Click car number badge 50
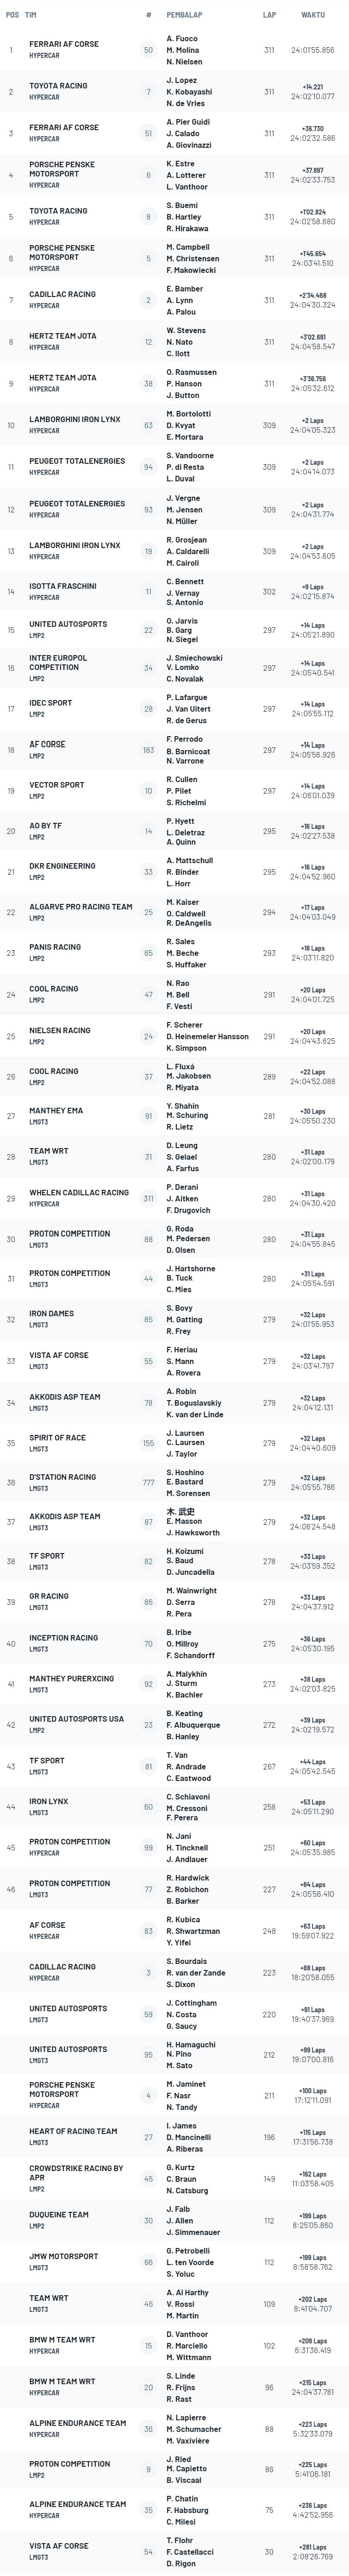This screenshot has width=349, height=2576. point(149,50)
